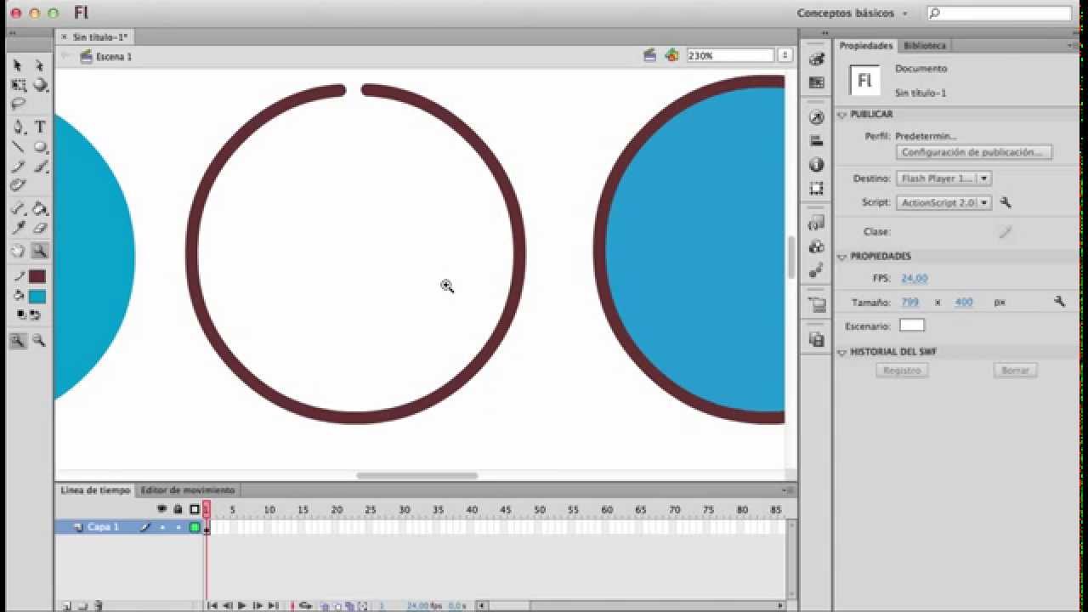This screenshot has width=1088, height=612.
Task: Click the timeline Play button
Action: click(x=242, y=605)
